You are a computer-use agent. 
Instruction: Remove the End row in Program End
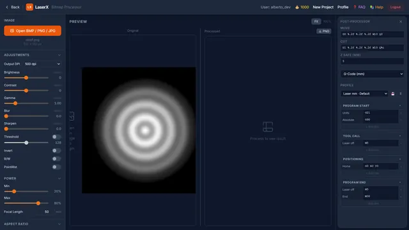pos(401,196)
